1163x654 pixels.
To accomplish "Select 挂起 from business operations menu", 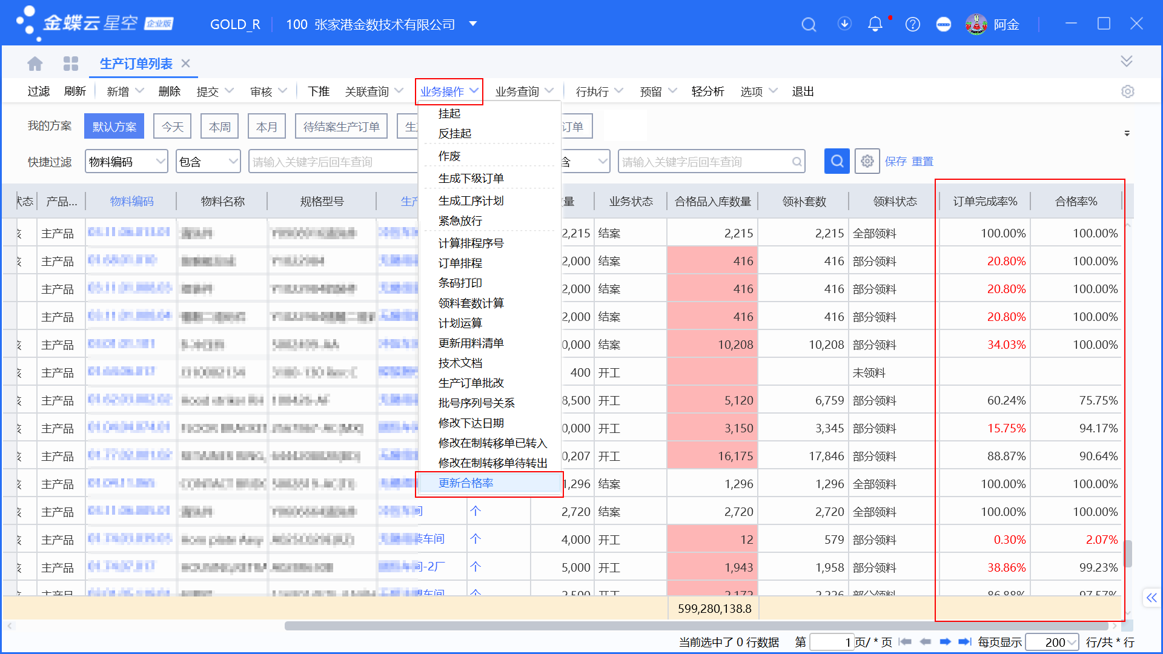I will [449, 114].
